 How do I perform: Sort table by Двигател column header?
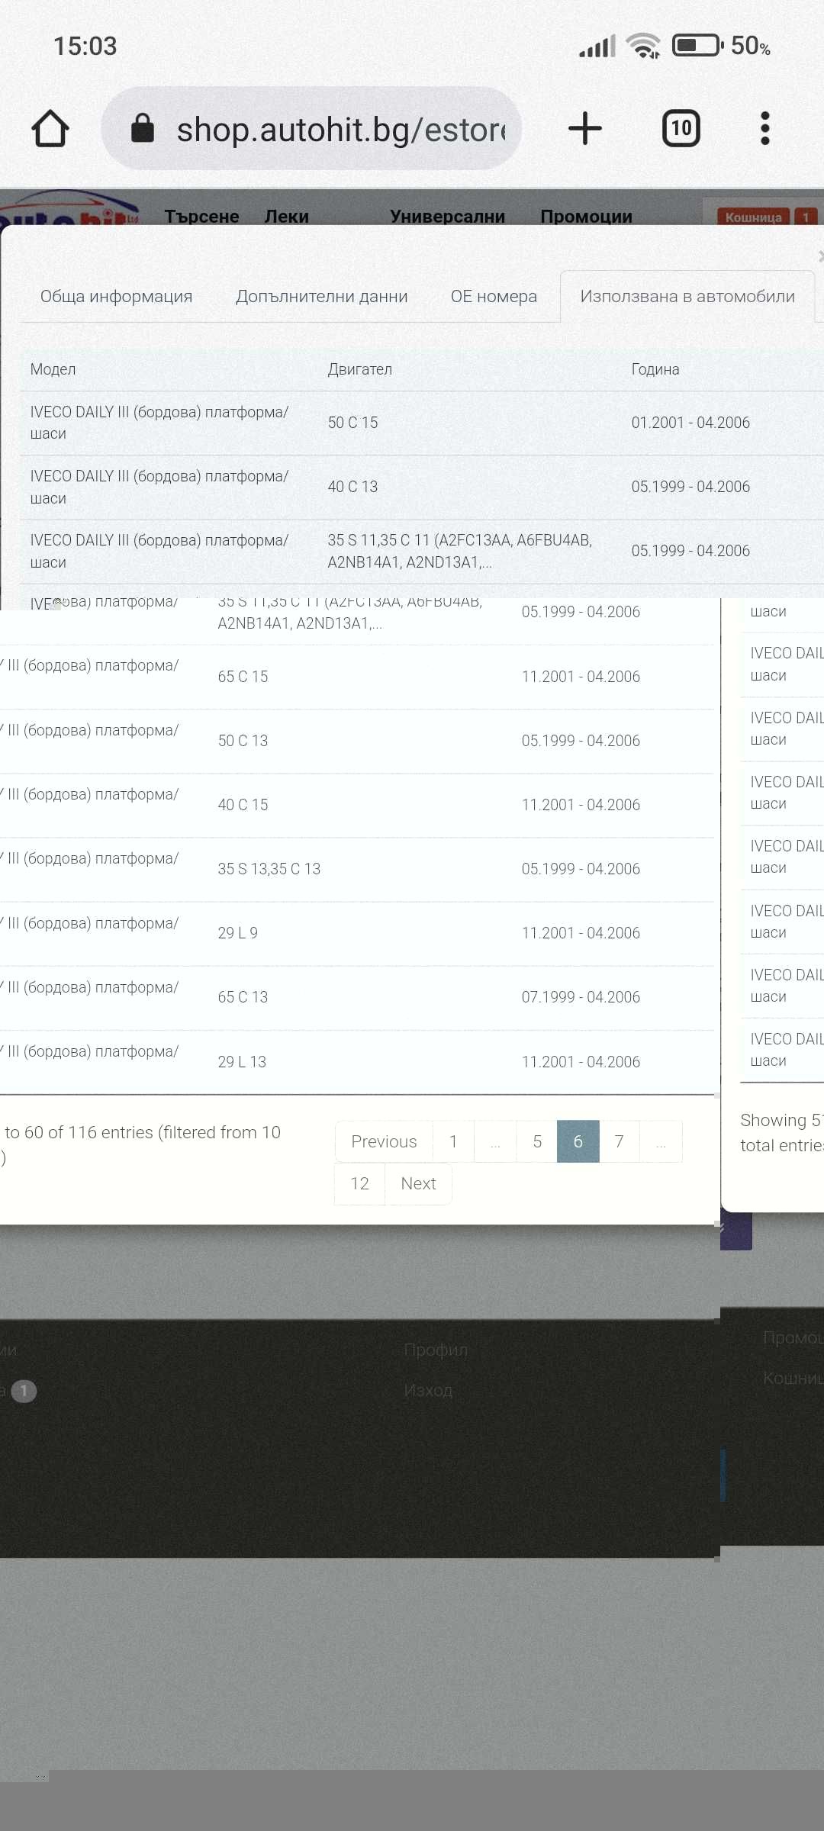click(360, 369)
